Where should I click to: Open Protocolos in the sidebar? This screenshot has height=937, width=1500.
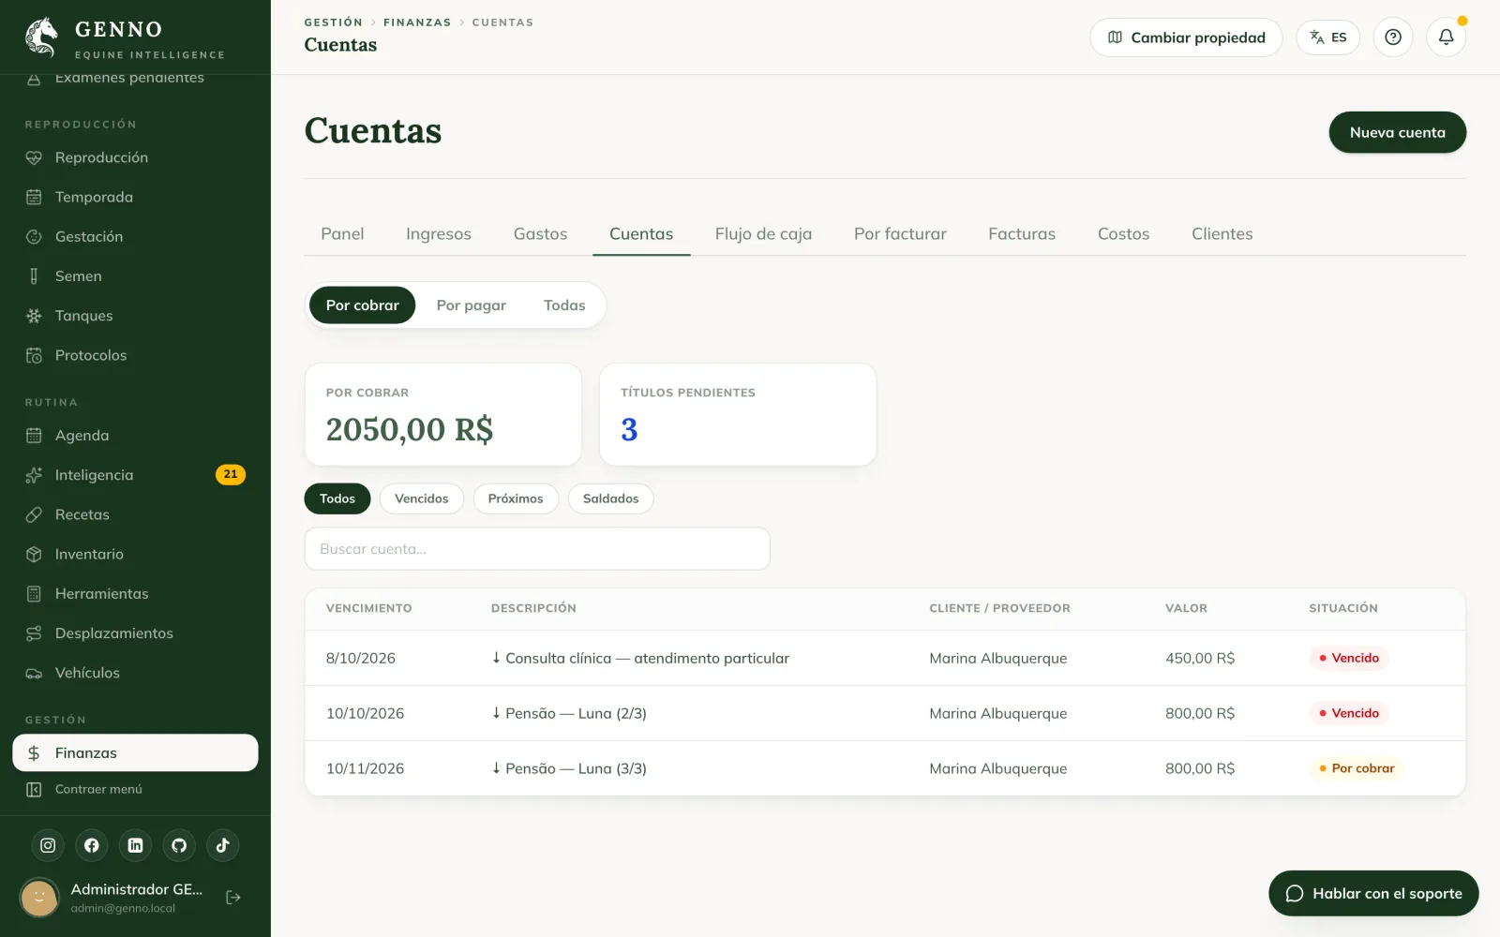(x=135, y=355)
